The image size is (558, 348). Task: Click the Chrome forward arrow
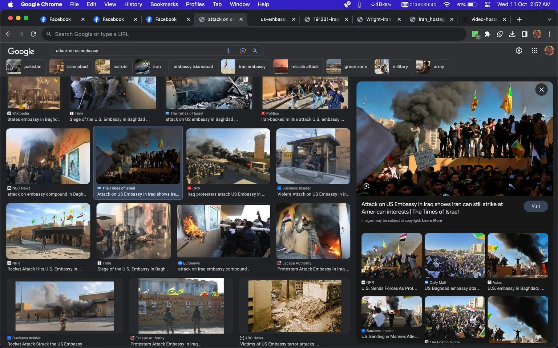21,34
